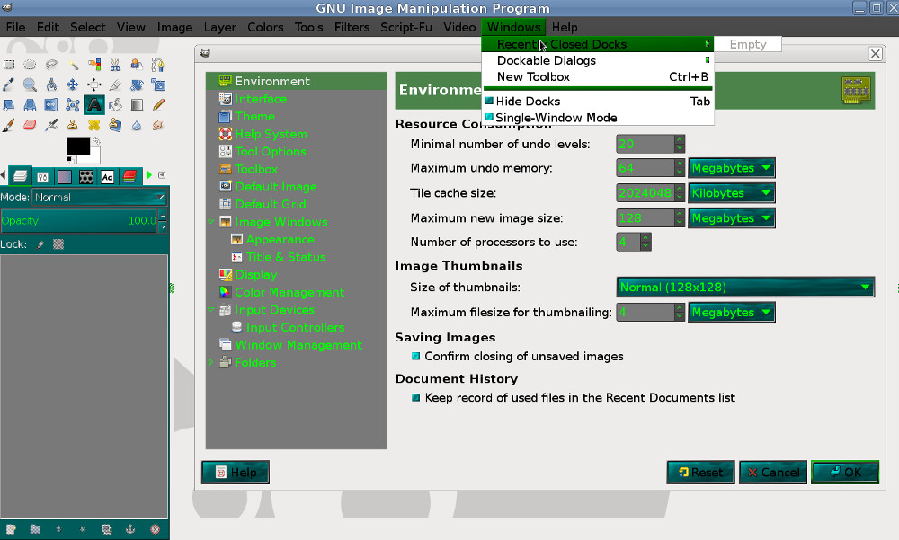Adjust the layer Opacity slider

78,221
